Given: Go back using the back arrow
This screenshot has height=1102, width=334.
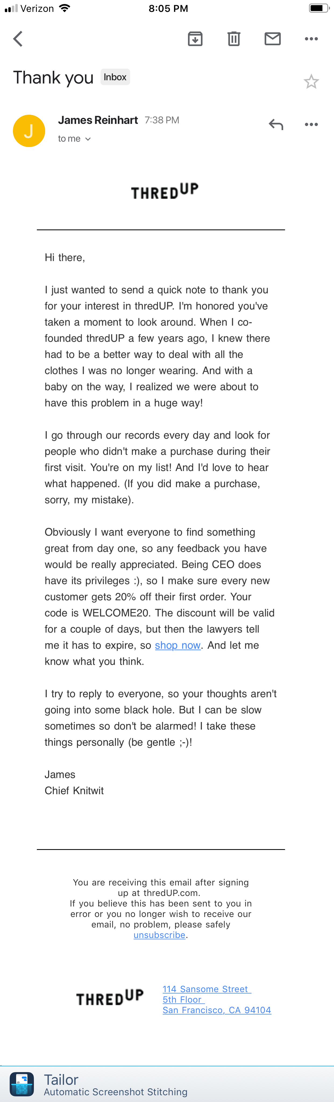Looking at the screenshot, I should pyautogui.click(x=18, y=39).
